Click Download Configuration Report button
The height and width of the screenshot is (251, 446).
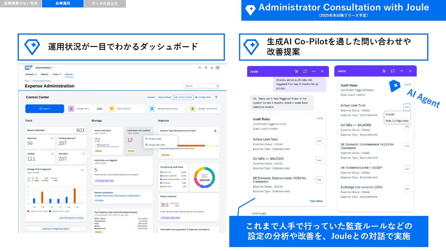click(56, 229)
